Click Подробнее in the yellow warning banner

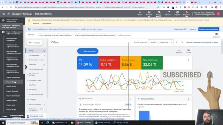[47, 24]
